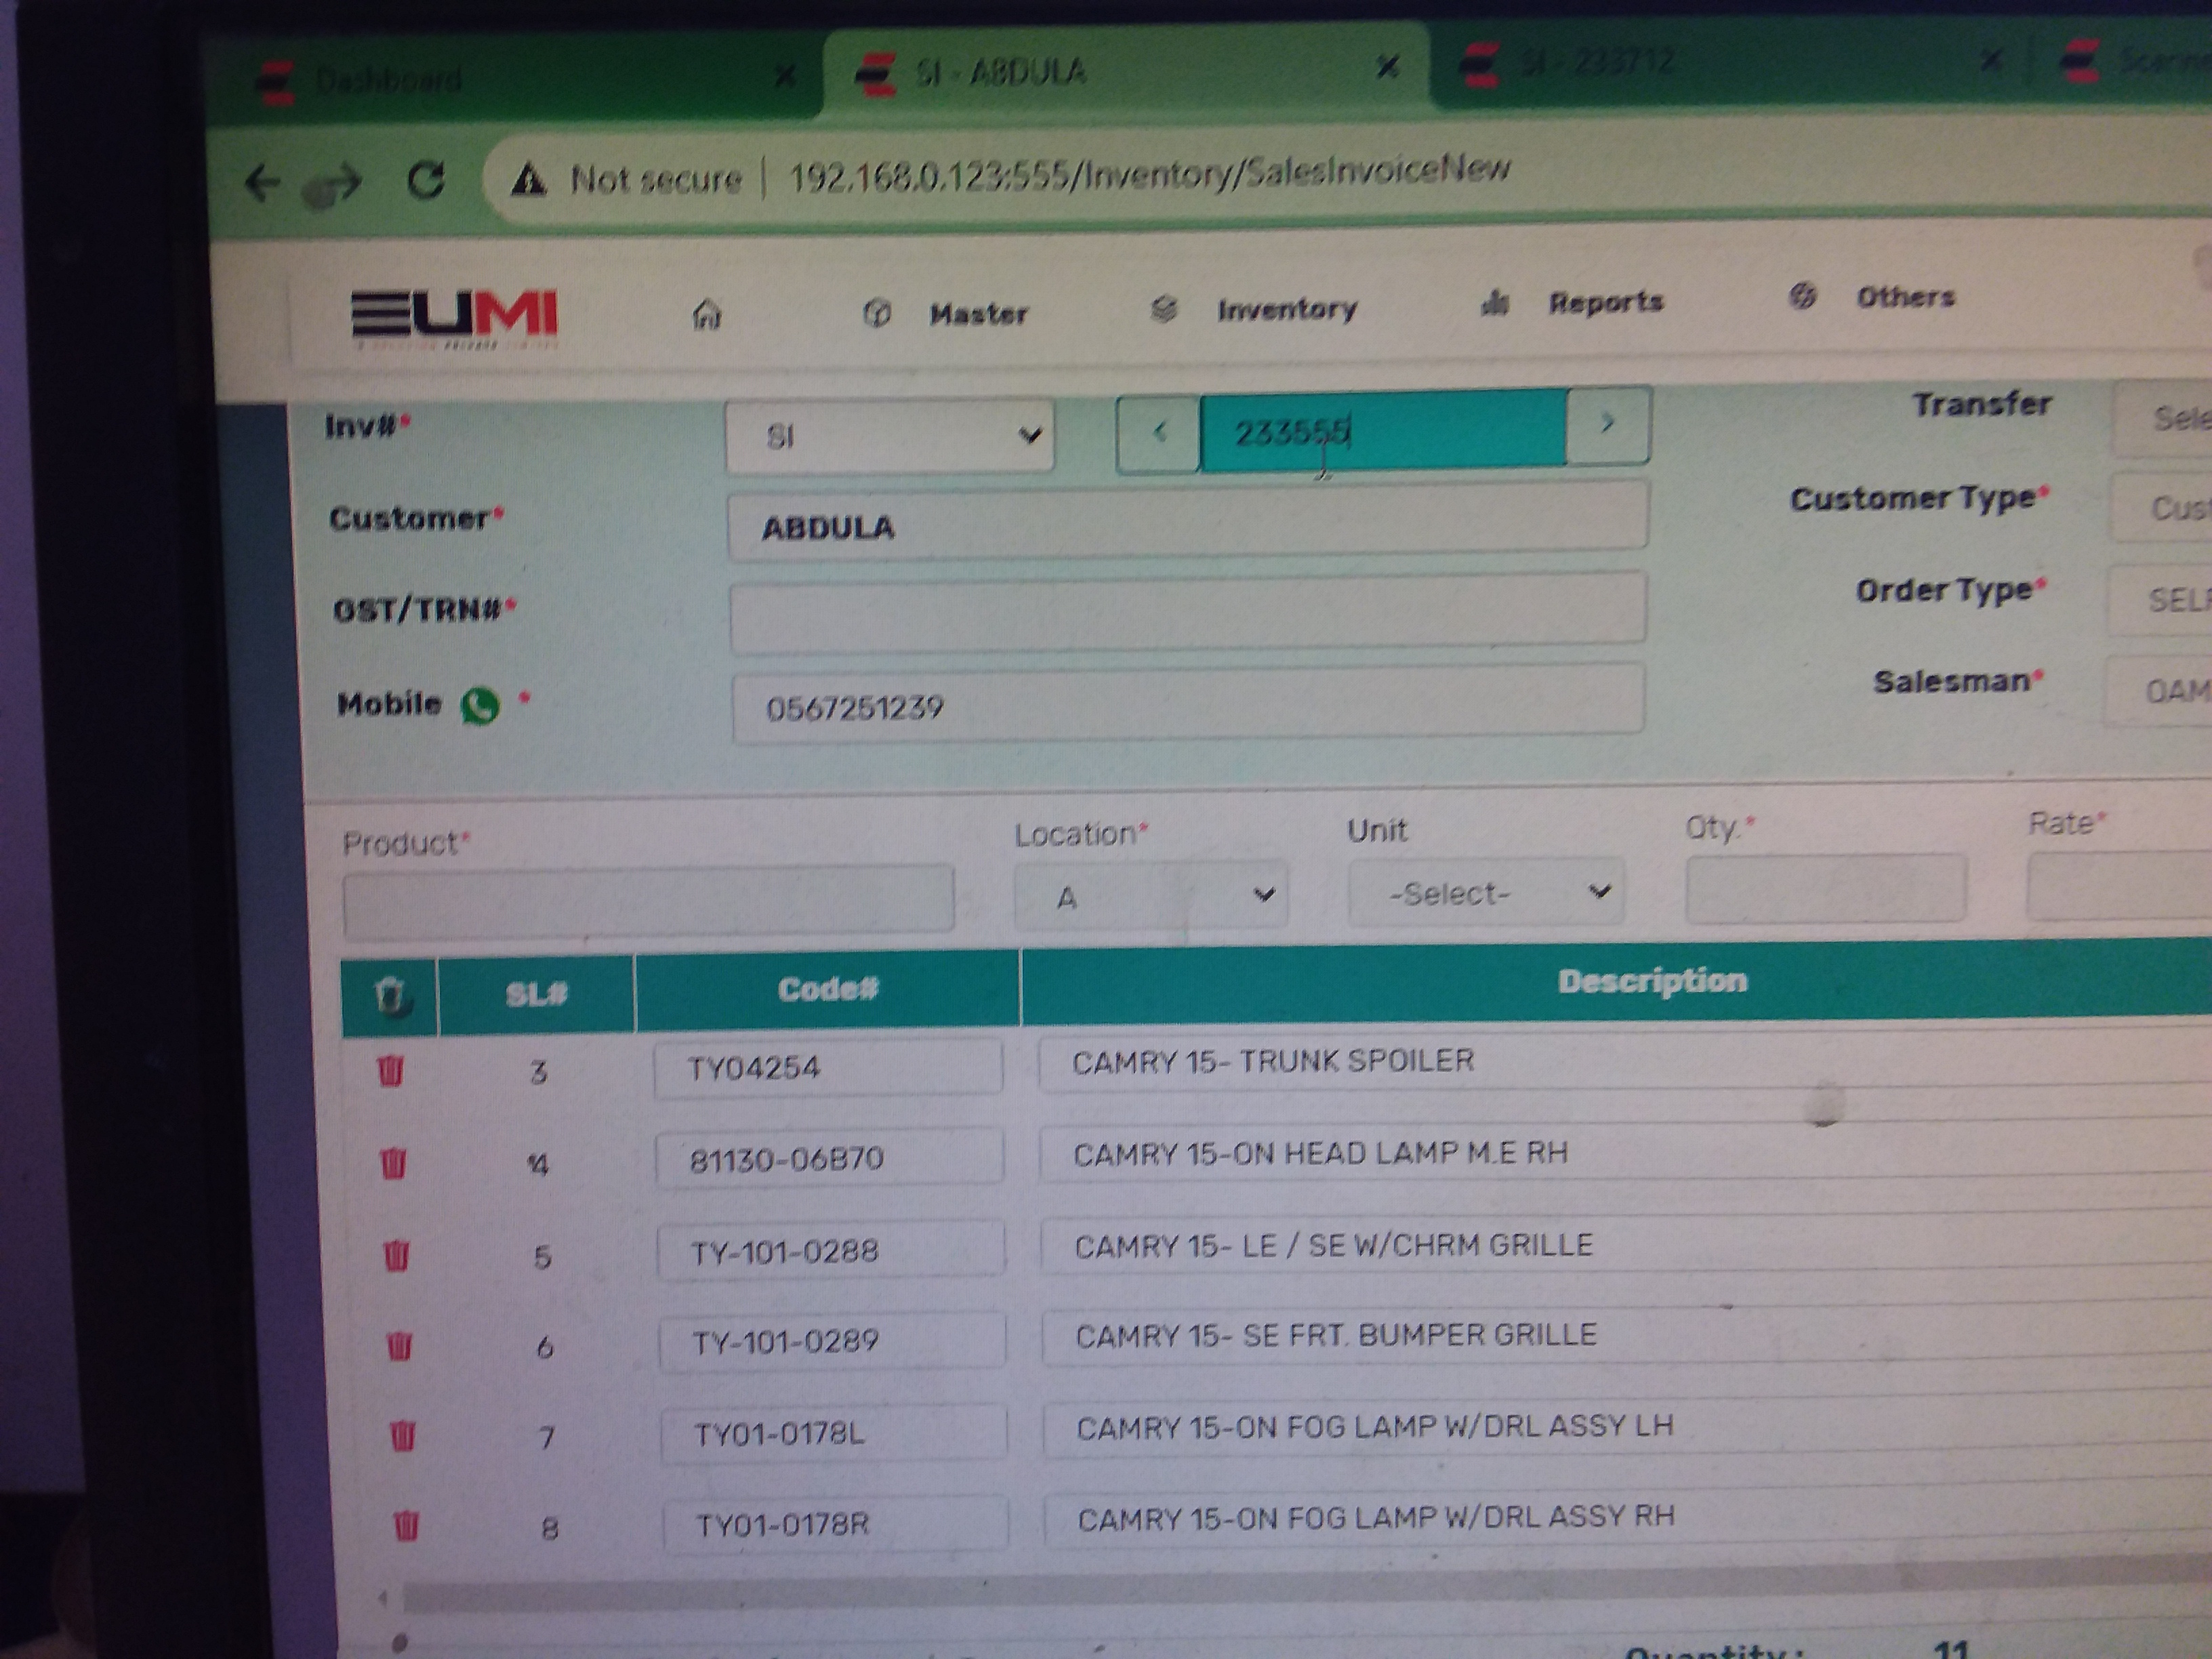Open the Salesman dropdown
The height and width of the screenshot is (1659, 2212).
[2157, 690]
